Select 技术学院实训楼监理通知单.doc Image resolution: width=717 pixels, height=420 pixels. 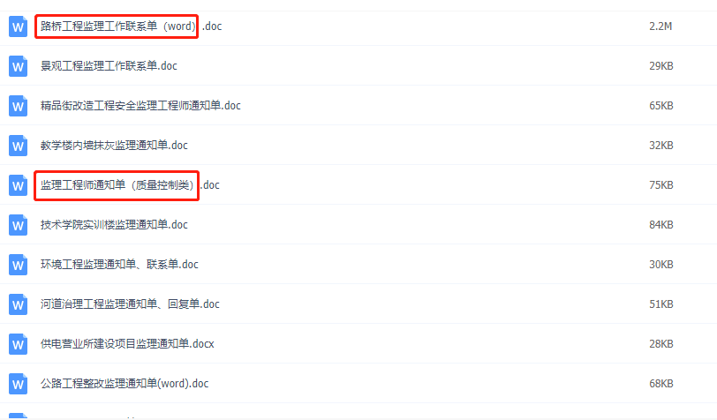click(114, 225)
